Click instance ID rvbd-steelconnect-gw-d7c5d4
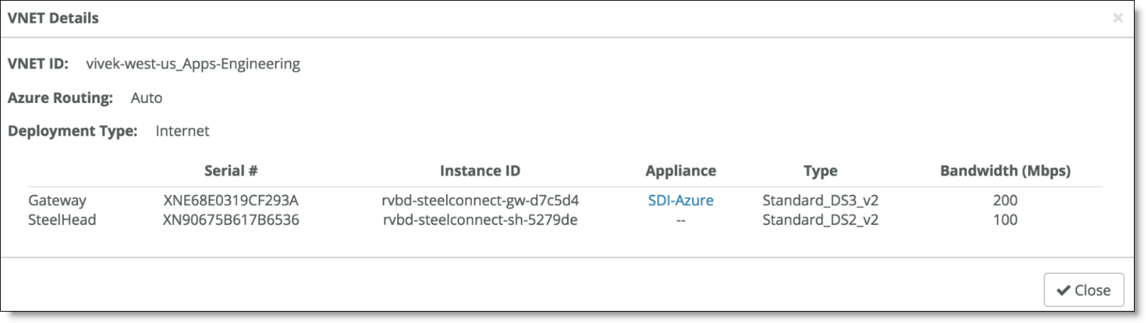This screenshot has width=1146, height=323. pos(480,200)
